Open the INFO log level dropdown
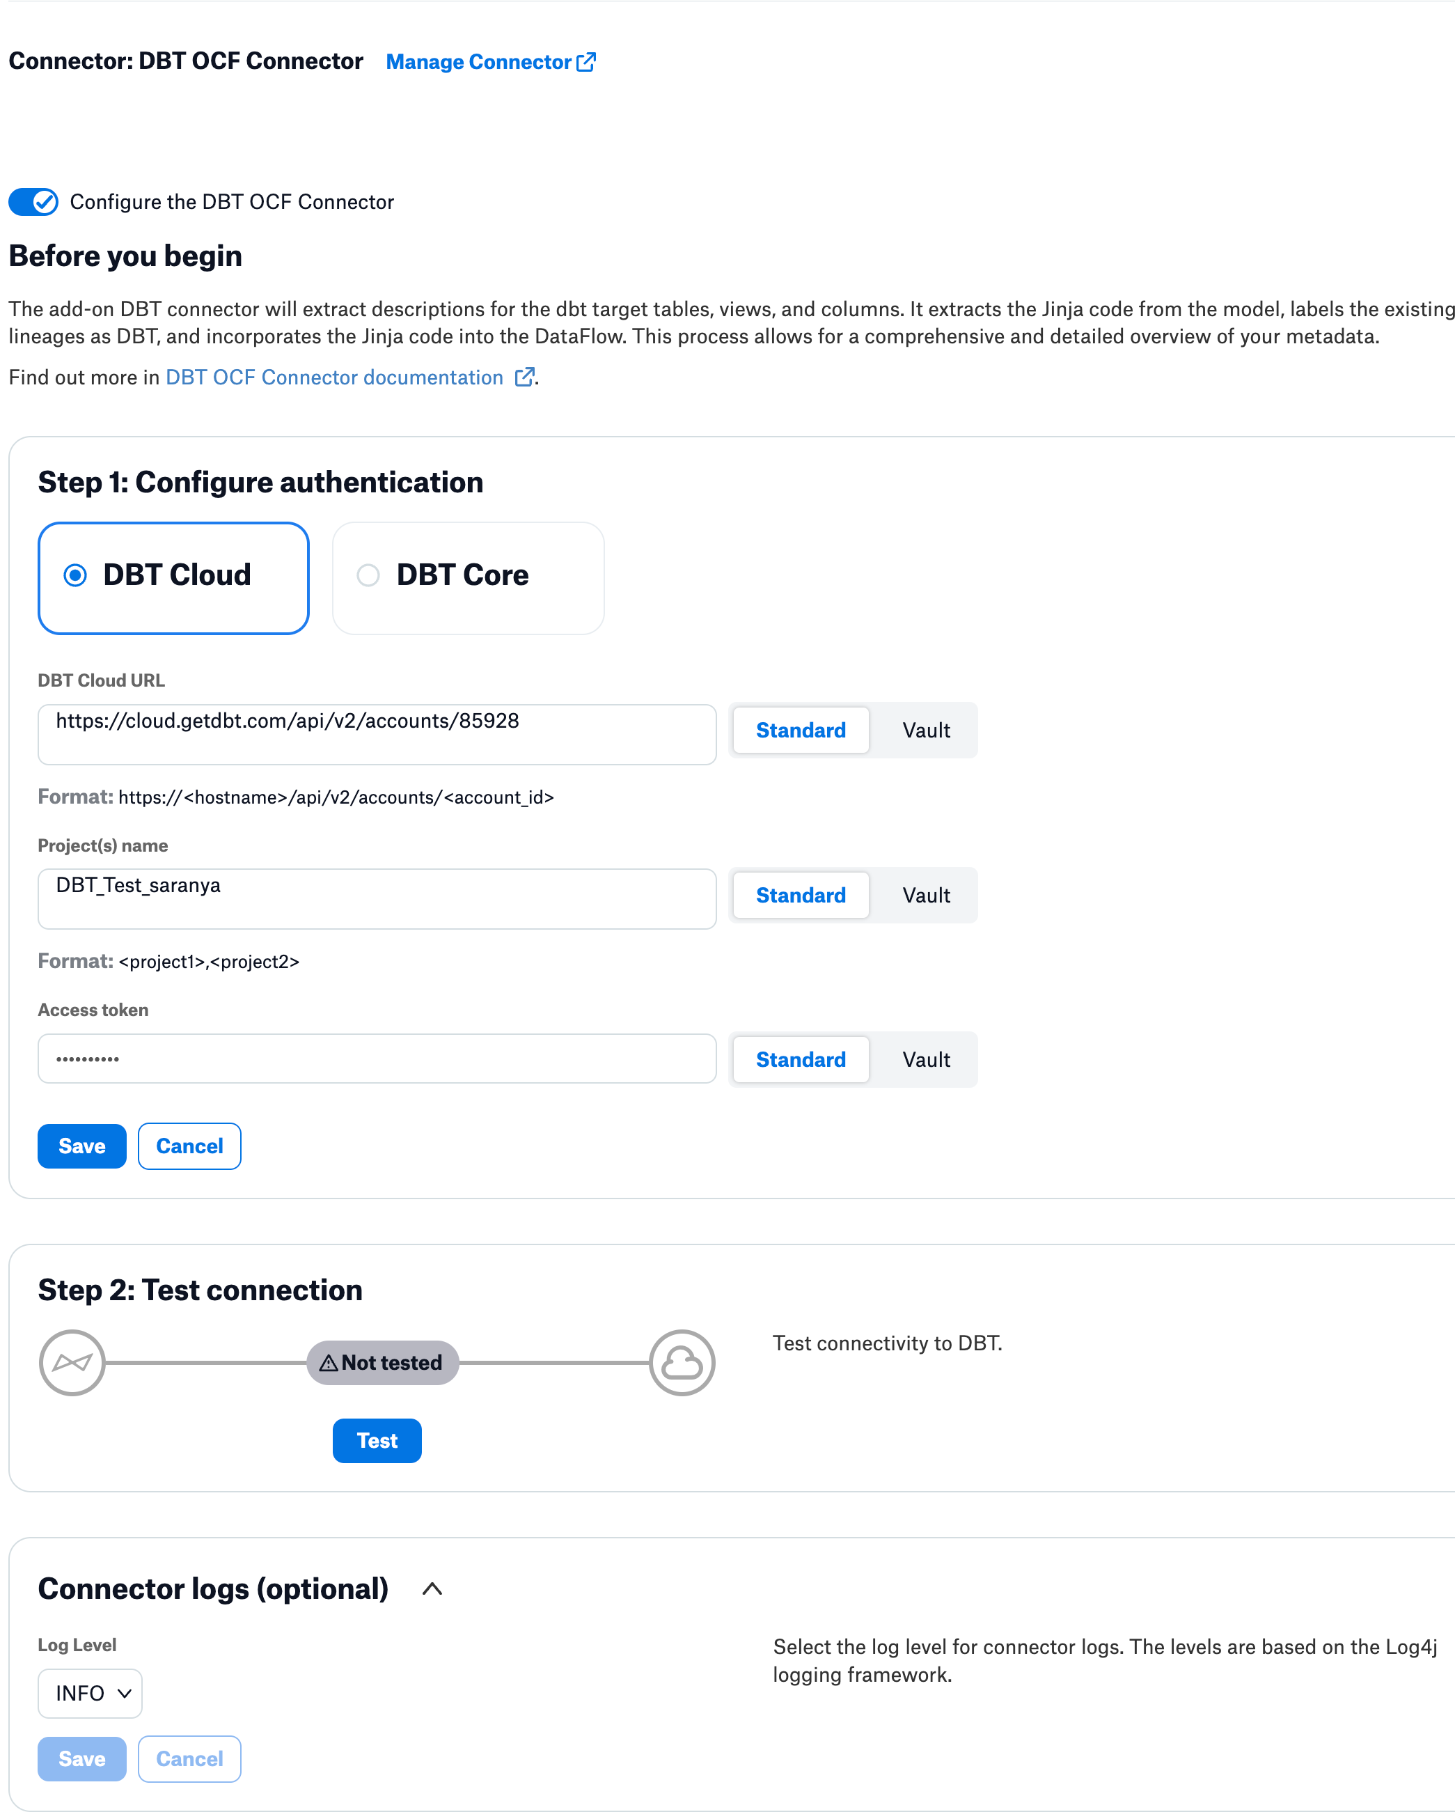 [91, 1693]
